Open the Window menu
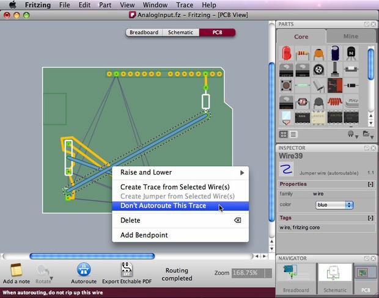Viewport: 379px width, 298px height. pyautogui.click(x=155, y=5)
